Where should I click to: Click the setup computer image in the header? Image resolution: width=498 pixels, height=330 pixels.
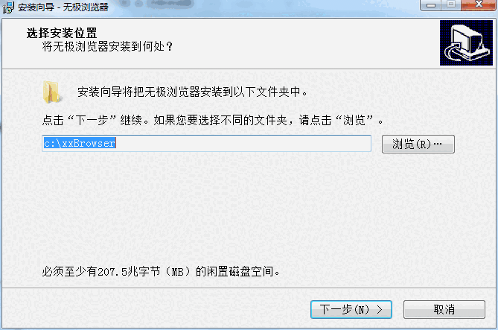click(466, 43)
